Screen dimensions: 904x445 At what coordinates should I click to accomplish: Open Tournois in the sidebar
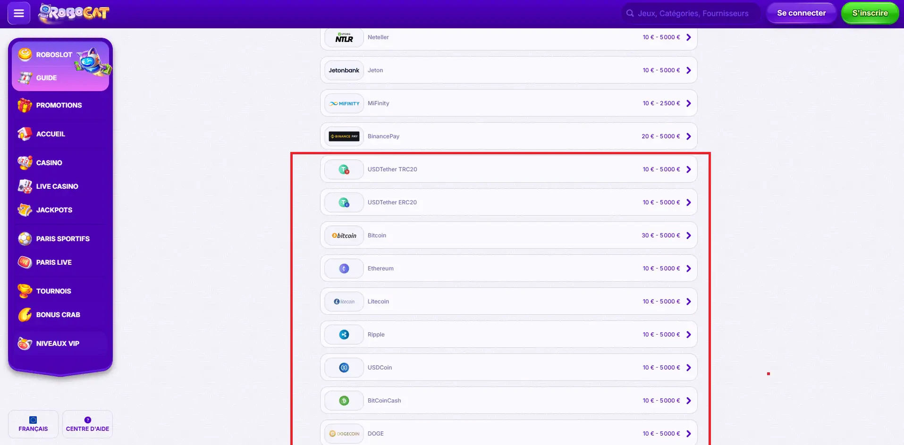tap(53, 291)
